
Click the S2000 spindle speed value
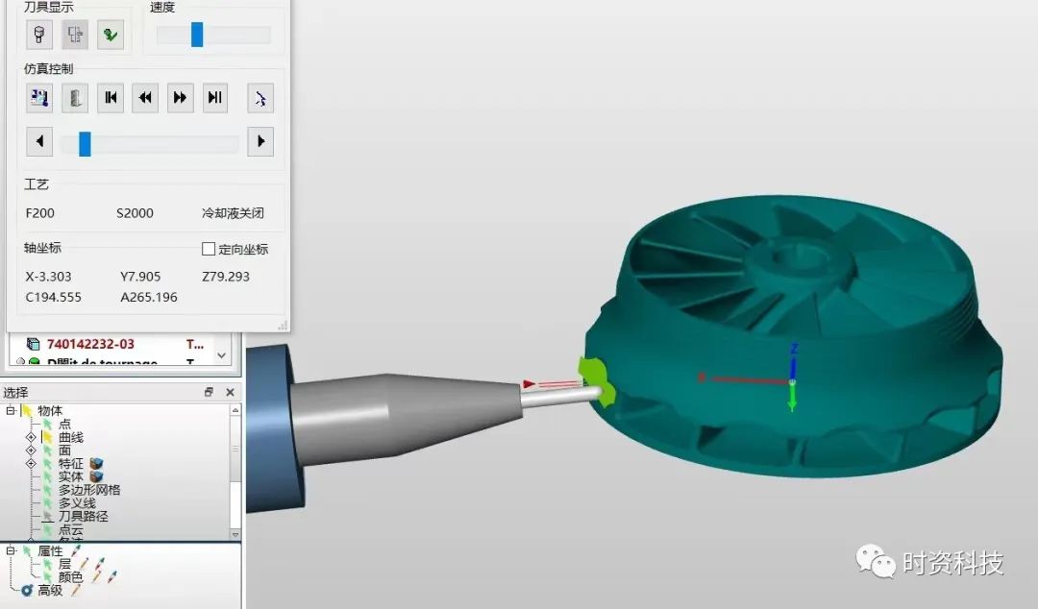point(135,213)
